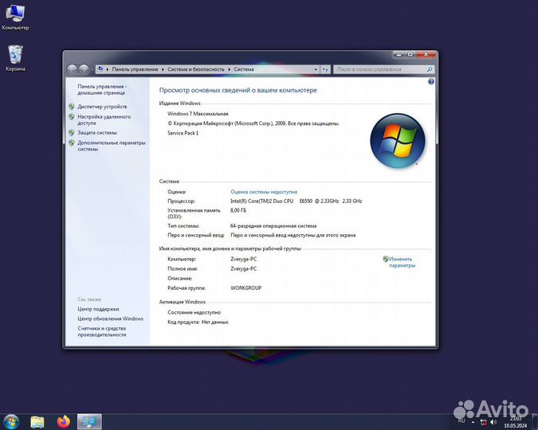This screenshot has width=538, height=430.
Task: Open Диспетчер устройств link
Action: tap(102, 107)
